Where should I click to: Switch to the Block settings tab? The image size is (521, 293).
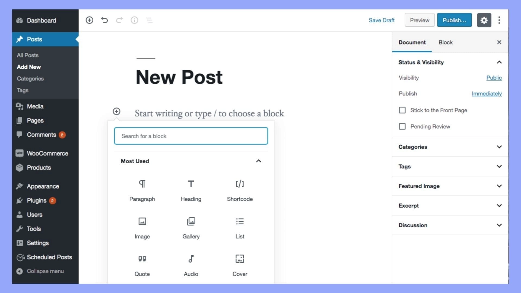pos(446,42)
